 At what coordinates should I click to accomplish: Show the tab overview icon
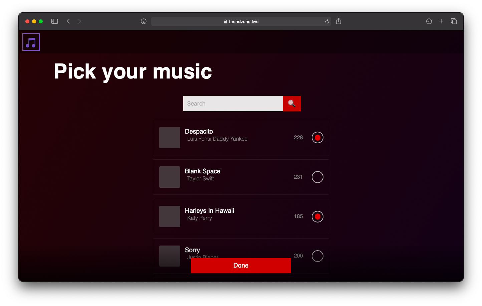click(454, 21)
